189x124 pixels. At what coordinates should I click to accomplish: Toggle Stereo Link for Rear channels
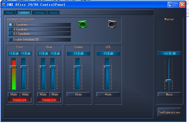click(49, 100)
